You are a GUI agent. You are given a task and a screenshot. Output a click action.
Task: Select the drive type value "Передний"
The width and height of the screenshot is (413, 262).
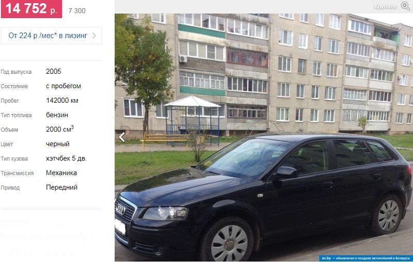[x=61, y=187]
